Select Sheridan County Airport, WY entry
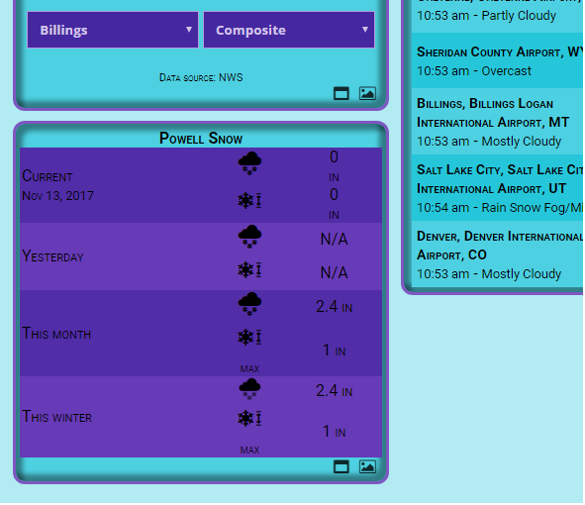 (x=497, y=60)
